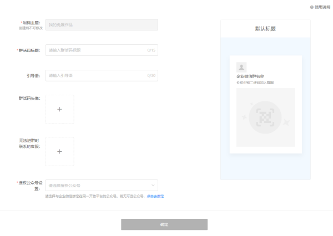333x236 pixels.
Task: Open the 使用说明 help icon
Action: 311,7
